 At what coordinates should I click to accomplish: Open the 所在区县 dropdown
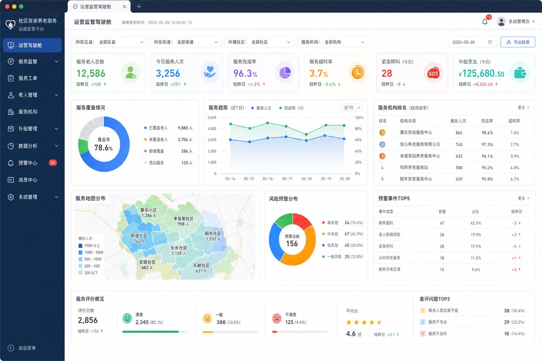[109, 42]
